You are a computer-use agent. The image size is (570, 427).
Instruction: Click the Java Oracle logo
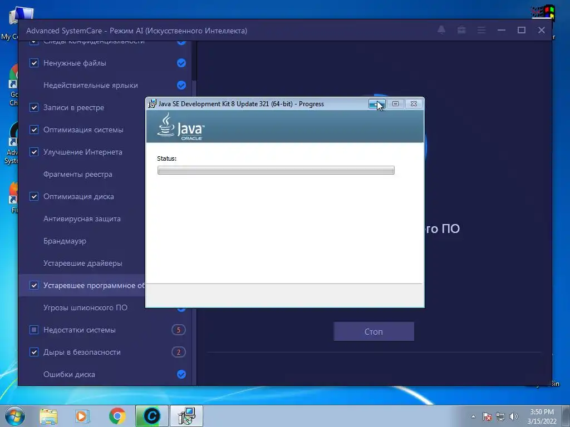pyautogui.click(x=181, y=126)
